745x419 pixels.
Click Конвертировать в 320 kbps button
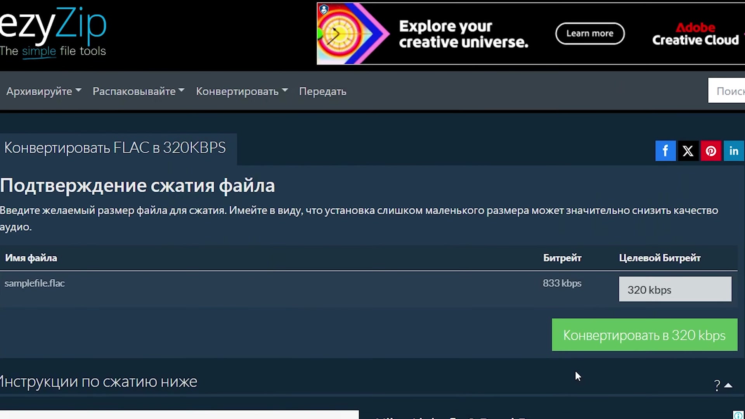pyautogui.click(x=644, y=334)
